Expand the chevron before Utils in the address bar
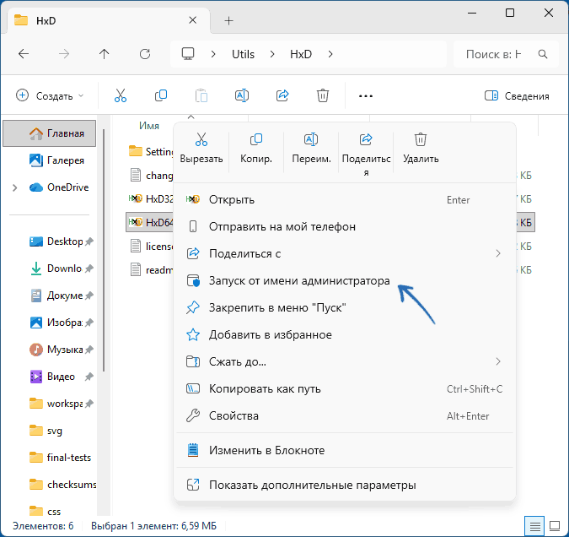 coord(213,54)
